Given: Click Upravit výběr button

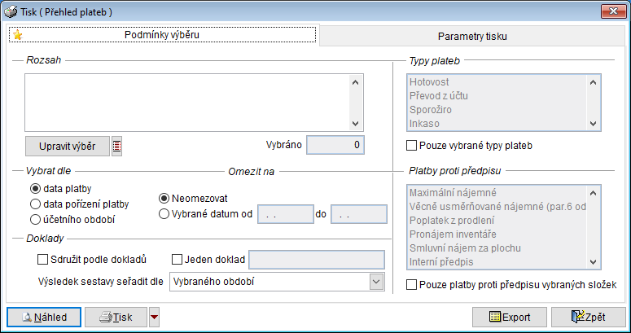Looking at the screenshot, I should tap(67, 146).
